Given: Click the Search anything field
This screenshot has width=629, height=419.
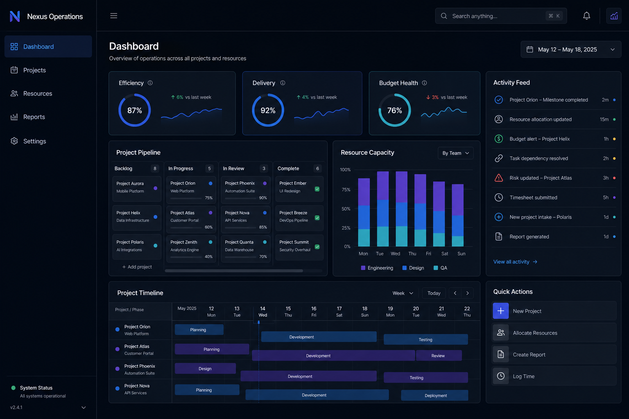Looking at the screenshot, I should pos(501,16).
